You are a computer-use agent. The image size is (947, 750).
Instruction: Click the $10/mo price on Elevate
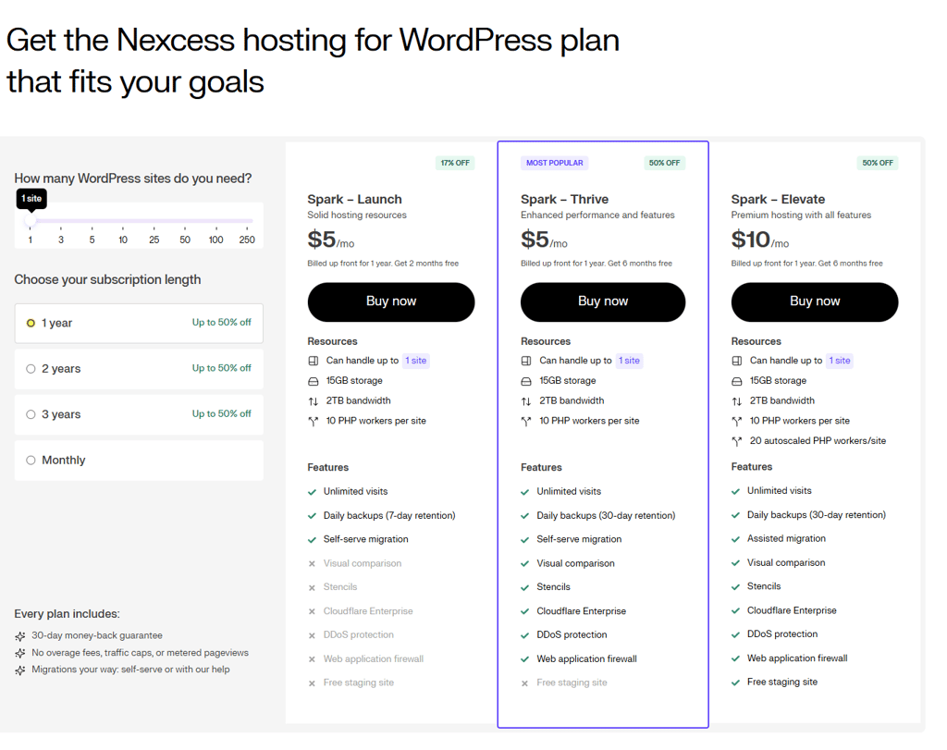tap(760, 240)
